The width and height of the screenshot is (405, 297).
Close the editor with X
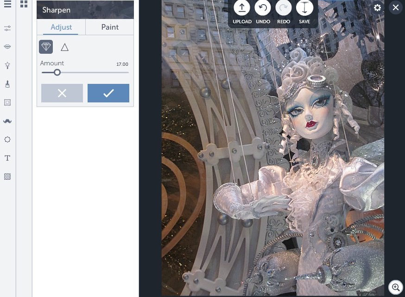[396, 7]
